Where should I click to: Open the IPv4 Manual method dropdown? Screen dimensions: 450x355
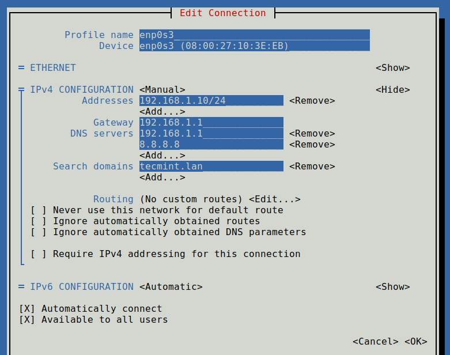click(162, 90)
